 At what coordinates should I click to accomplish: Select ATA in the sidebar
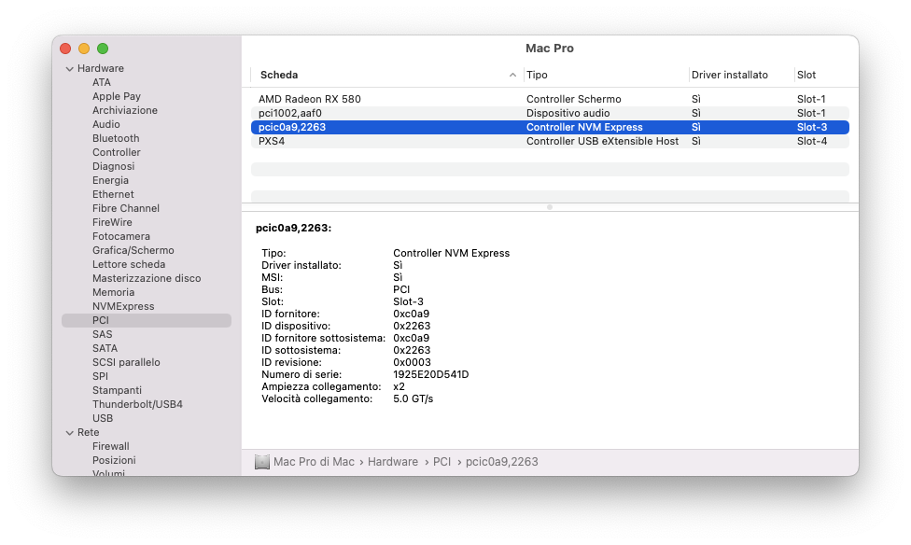102,82
